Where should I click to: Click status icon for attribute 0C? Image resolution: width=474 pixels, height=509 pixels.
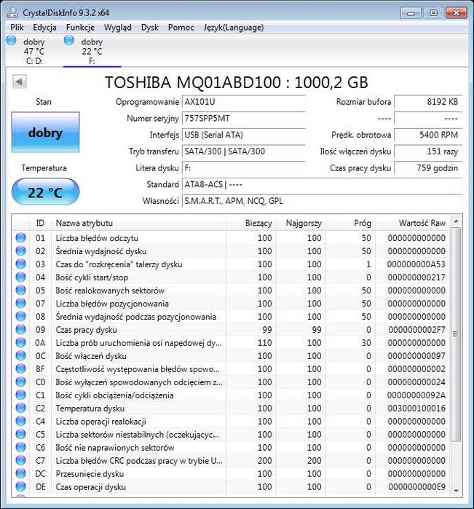pos(20,355)
